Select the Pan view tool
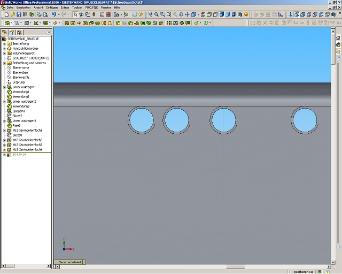 click(187, 14)
